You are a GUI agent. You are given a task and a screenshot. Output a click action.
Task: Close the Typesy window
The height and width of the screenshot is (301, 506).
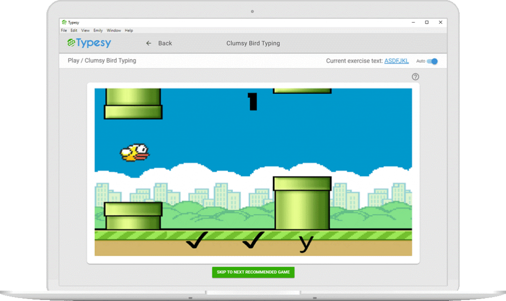click(440, 22)
